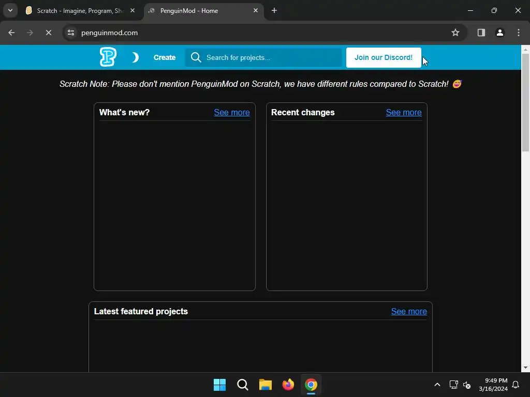Screen dimensions: 530x397
Task: Click the What's new? heading
Action: (x=124, y=112)
